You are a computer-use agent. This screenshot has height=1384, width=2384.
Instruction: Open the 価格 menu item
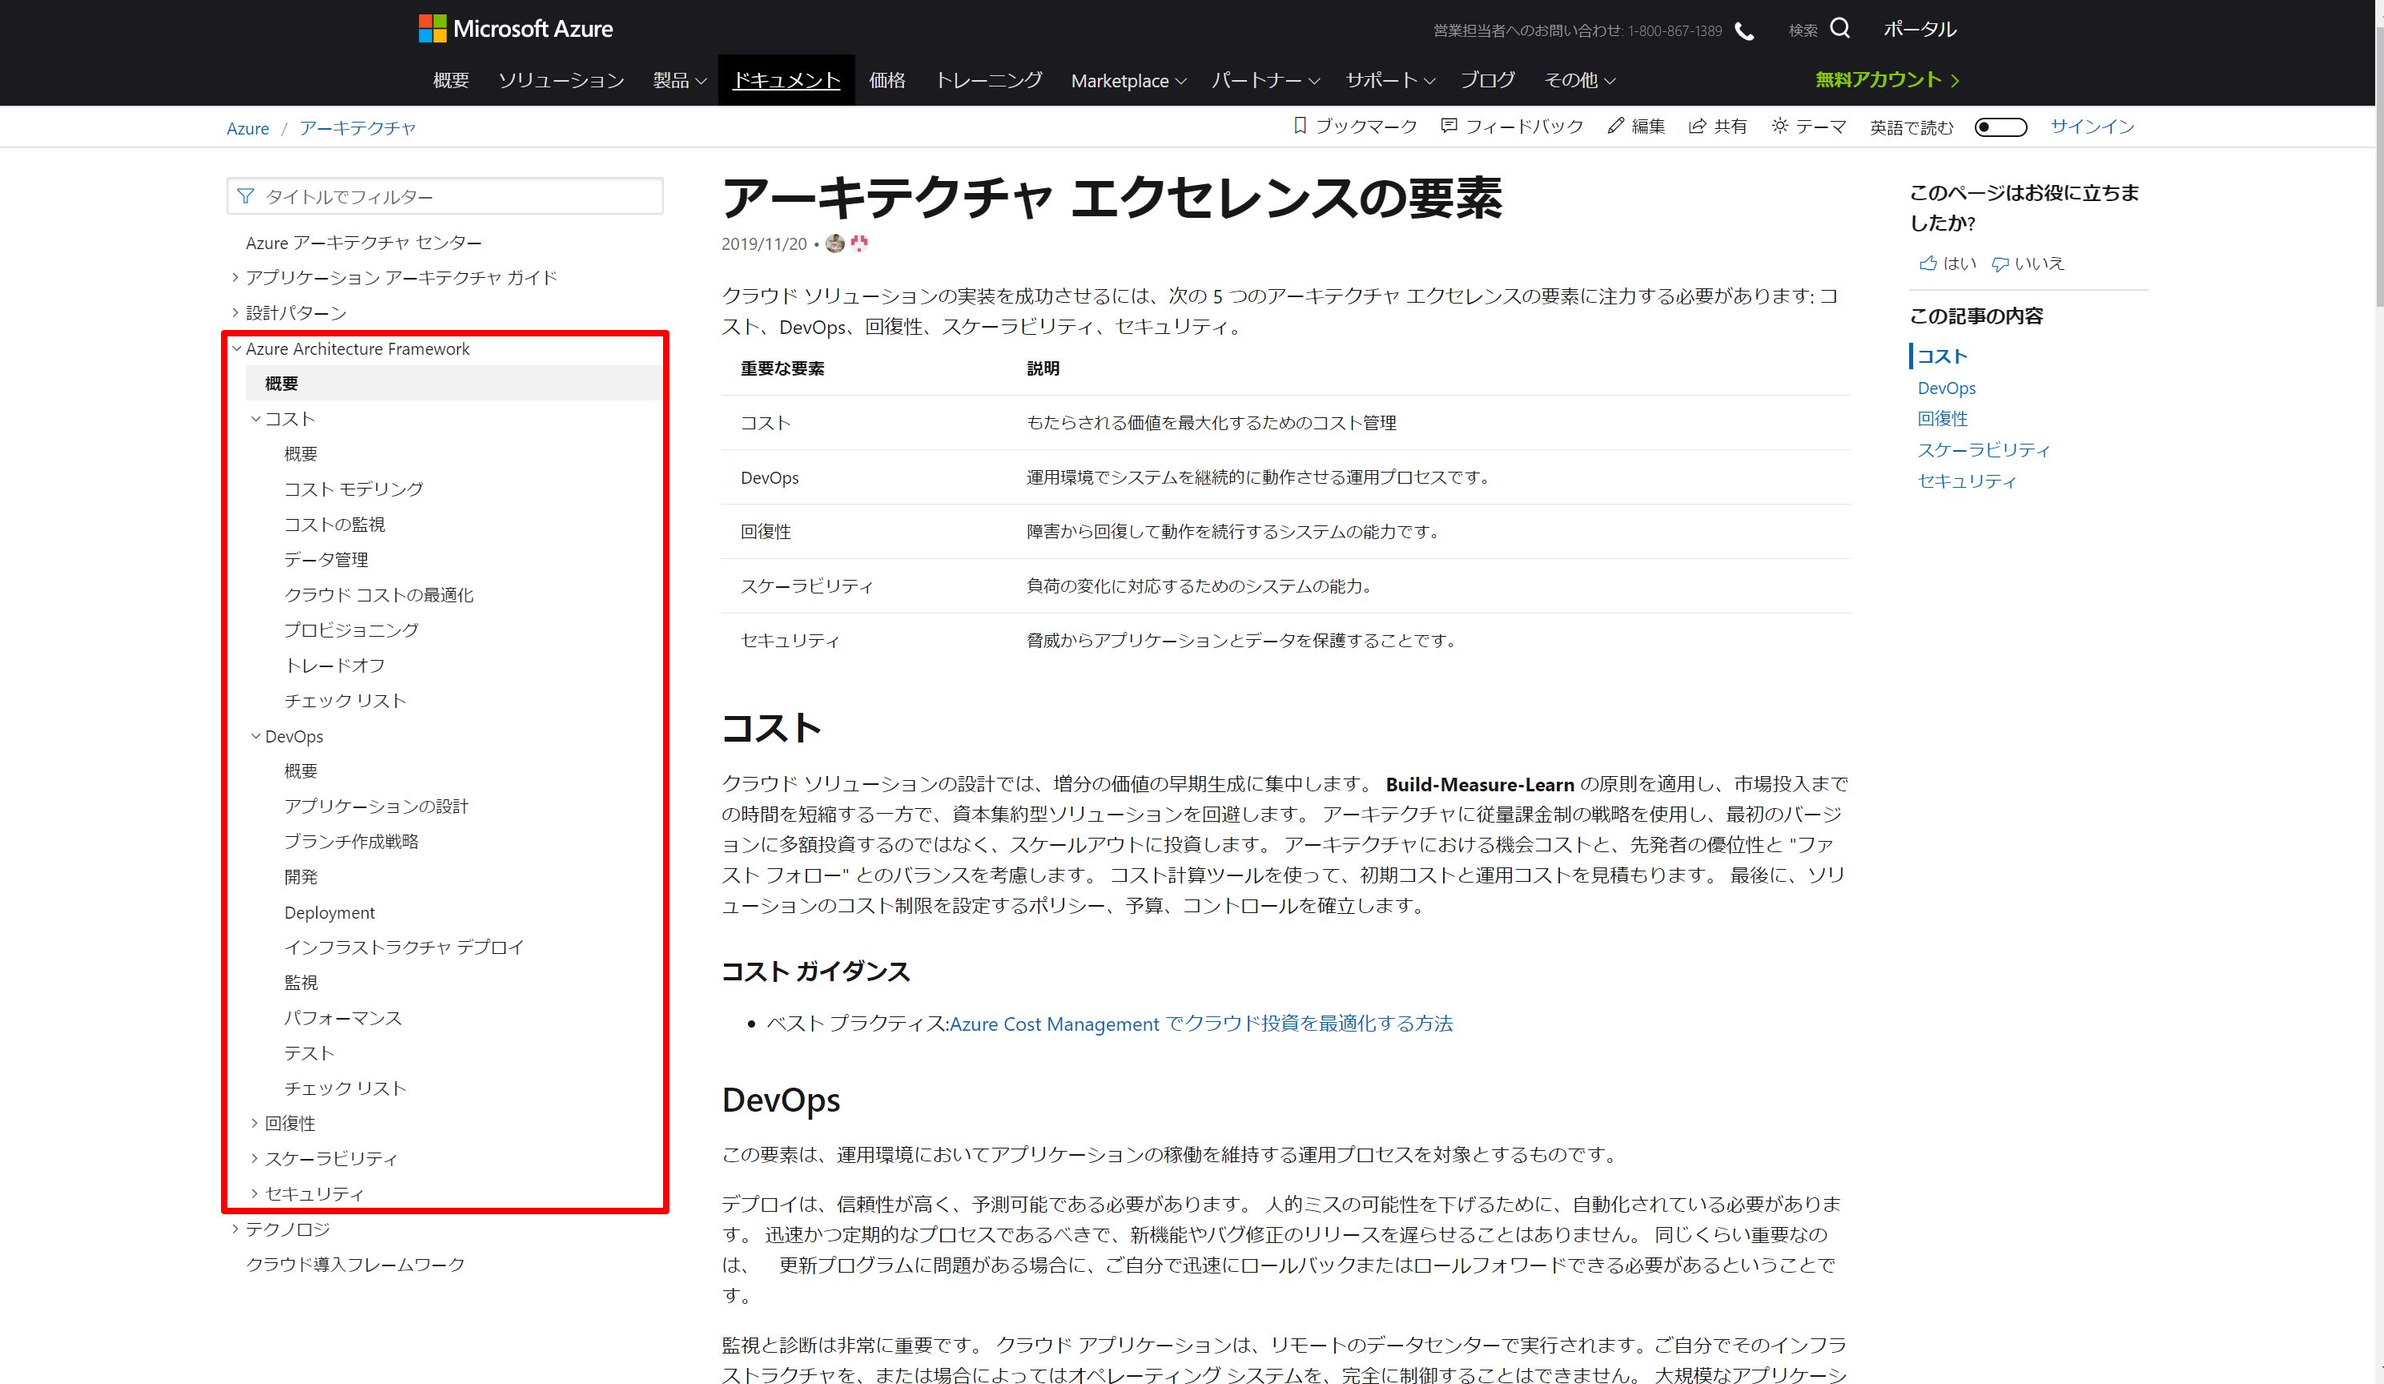point(886,80)
